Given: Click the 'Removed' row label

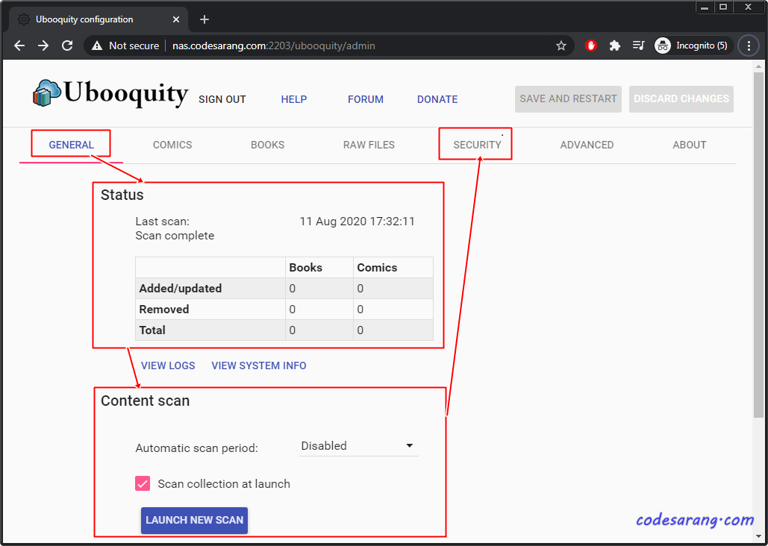Looking at the screenshot, I should 164,310.
